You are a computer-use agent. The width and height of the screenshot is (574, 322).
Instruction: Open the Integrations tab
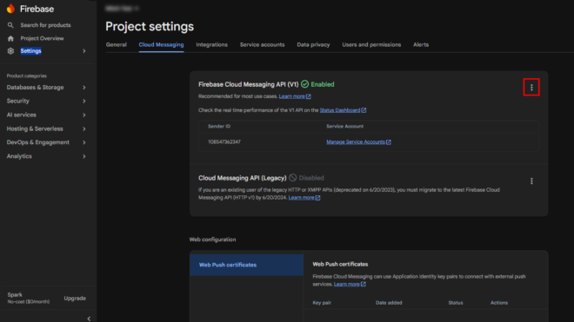click(211, 44)
